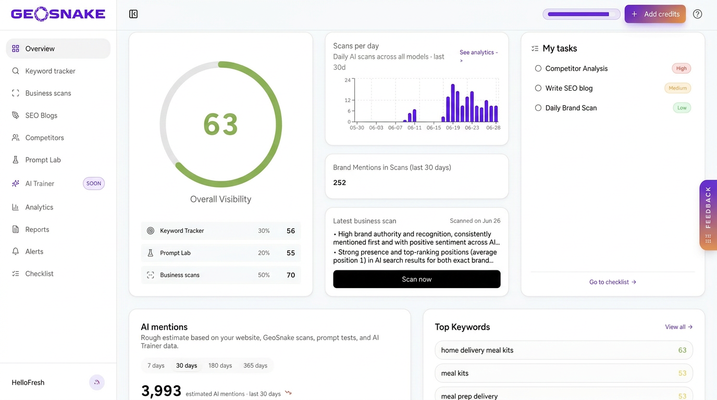Image resolution: width=717 pixels, height=400 pixels.
Task: Mark Competitor Analysis task as done
Action: pyautogui.click(x=538, y=68)
